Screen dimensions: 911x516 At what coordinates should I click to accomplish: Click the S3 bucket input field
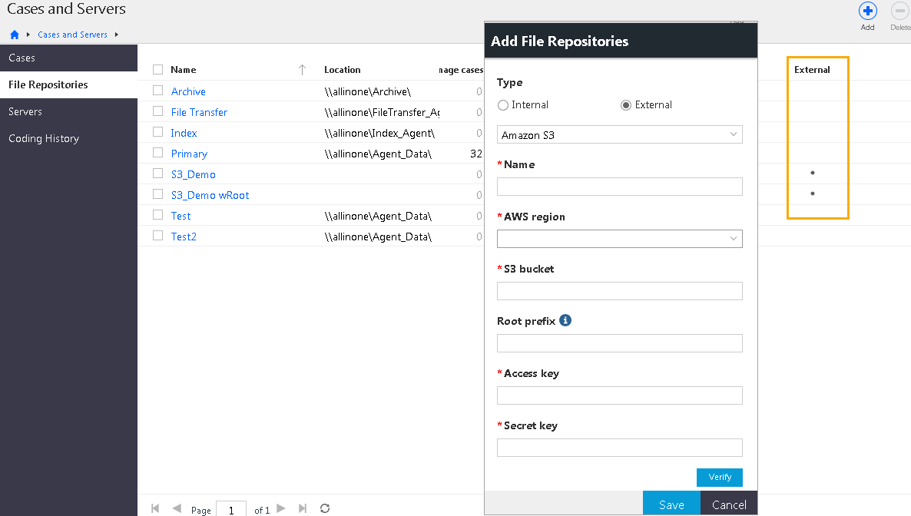click(x=619, y=291)
